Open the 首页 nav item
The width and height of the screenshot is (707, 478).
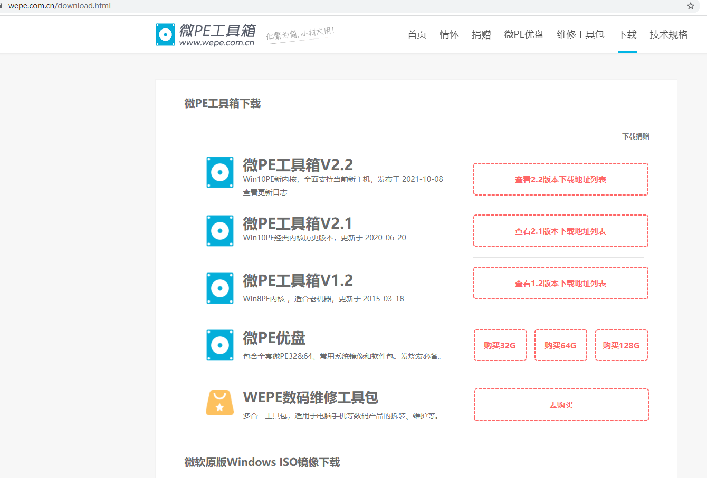click(x=417, y=35)
